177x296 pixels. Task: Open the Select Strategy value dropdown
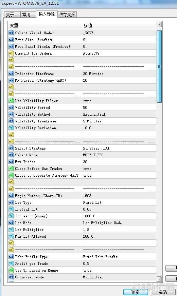119,148
